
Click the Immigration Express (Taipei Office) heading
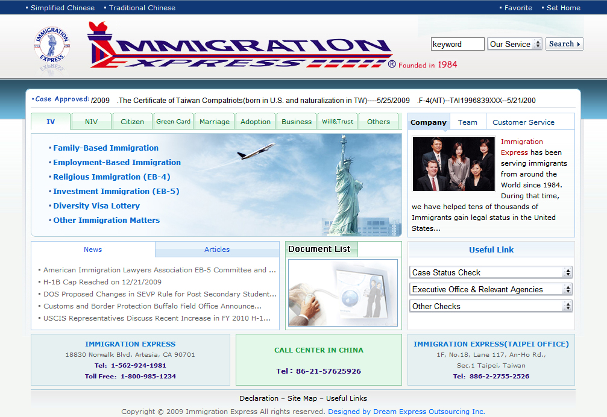tap(491, 344)
